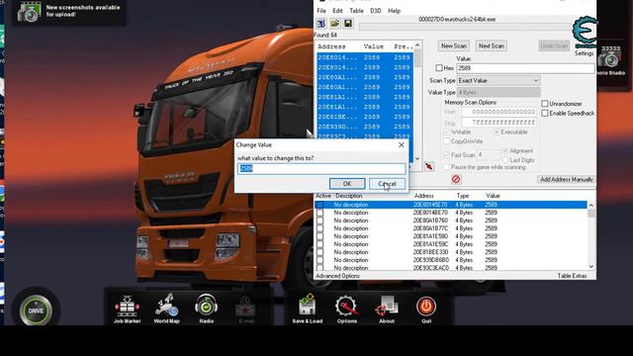Open the Scan Type dropdown
The height and width of the screenshot is (356, 633).
pyautogui.click(x=498, y=81)
